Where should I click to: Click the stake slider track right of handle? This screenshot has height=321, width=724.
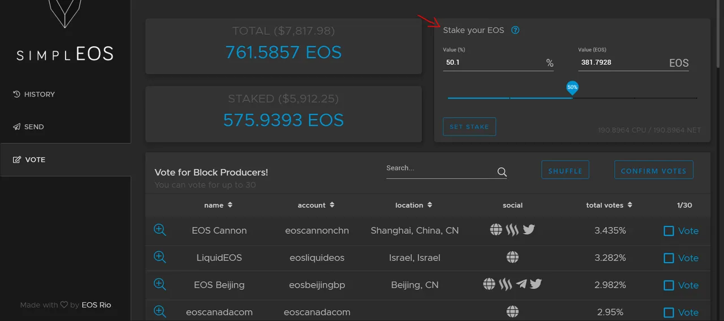point(635,98)
